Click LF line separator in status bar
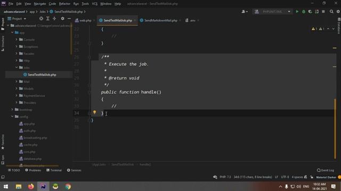The height and width of the screenshot is (191, 341). click(277, 177)
